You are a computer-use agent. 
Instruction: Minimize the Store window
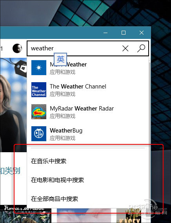[106, 33]
